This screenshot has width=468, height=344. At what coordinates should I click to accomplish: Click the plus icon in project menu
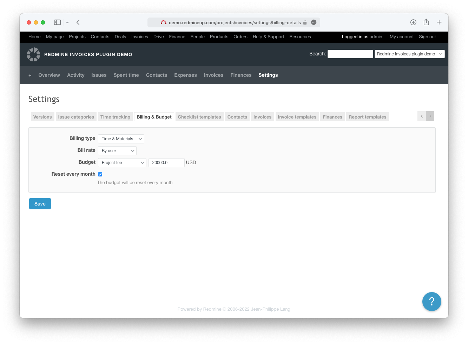coord(30,75)
